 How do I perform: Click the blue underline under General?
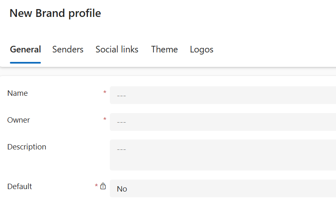(25, 63)
